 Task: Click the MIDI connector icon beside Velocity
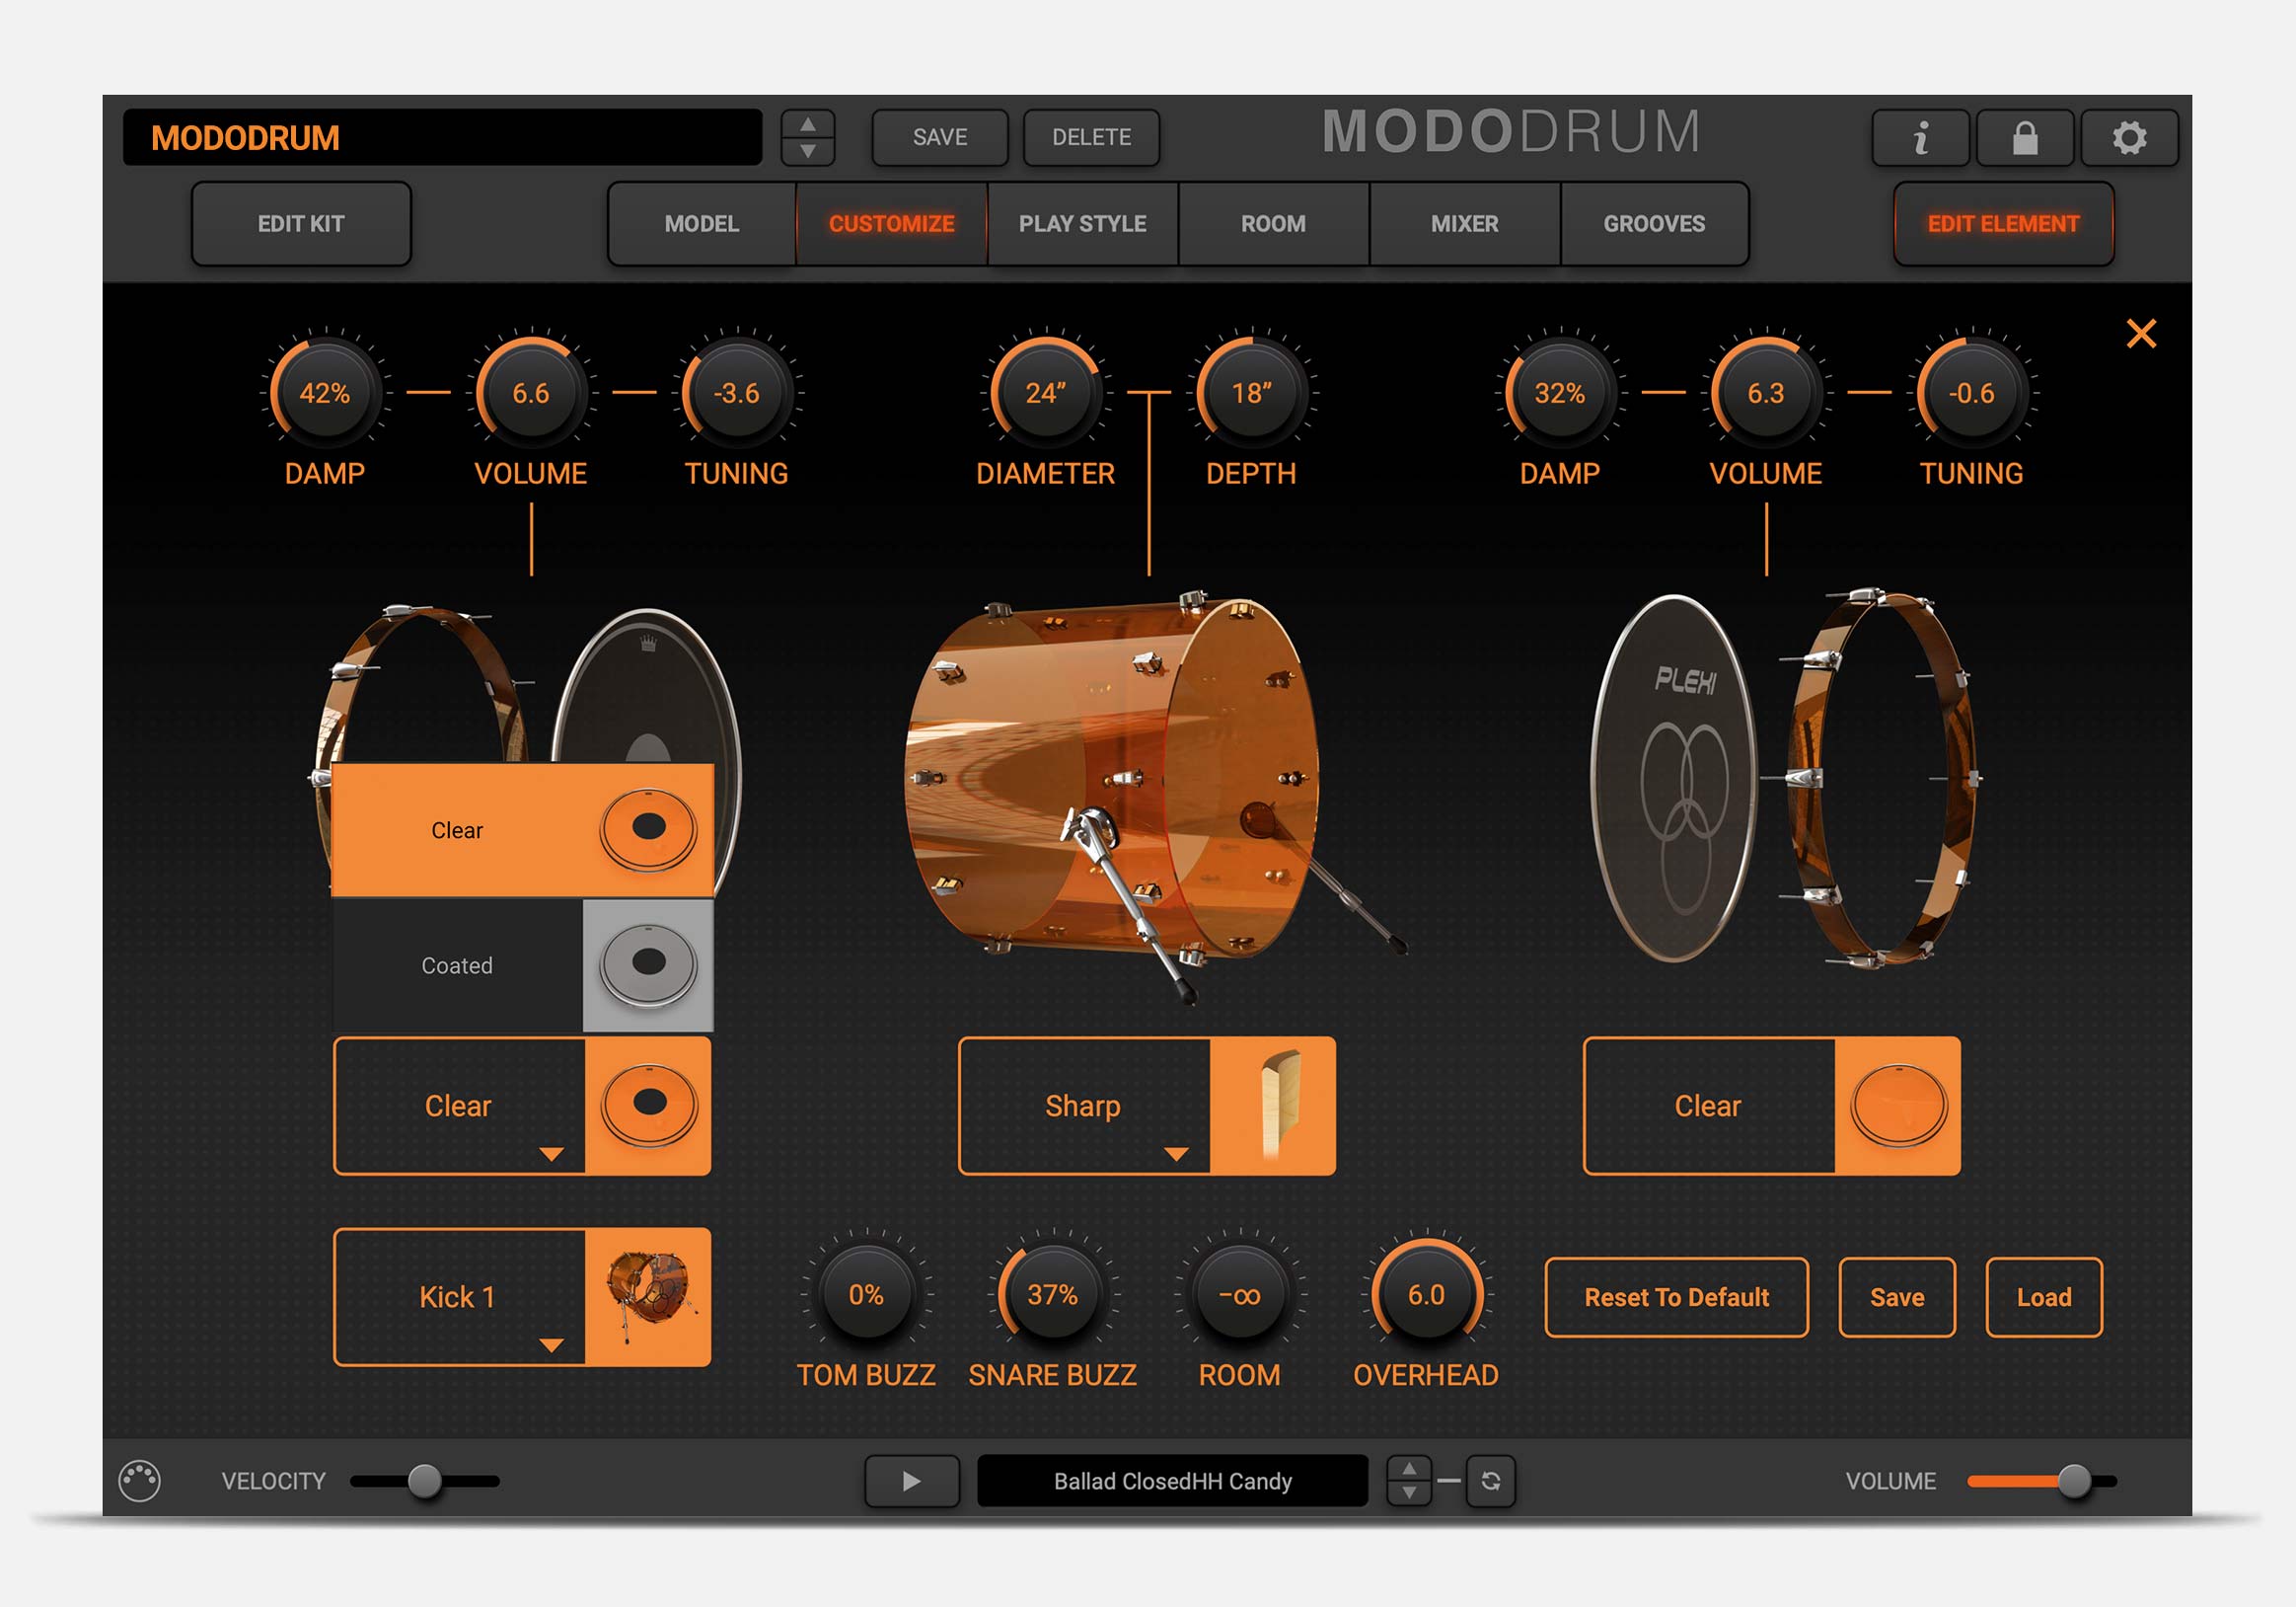[x=139, y=1481]
